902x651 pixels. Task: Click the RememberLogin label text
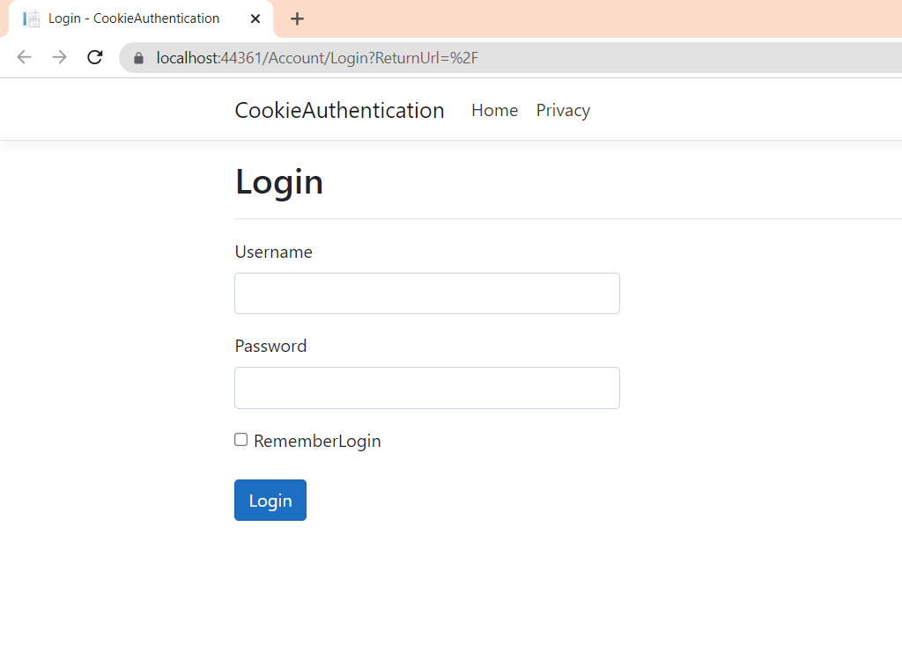tap(317, 441)
